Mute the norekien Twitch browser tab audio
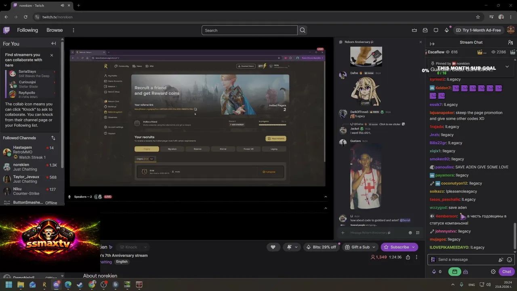This screenshot has height=291, width=517. coord(62,6)
